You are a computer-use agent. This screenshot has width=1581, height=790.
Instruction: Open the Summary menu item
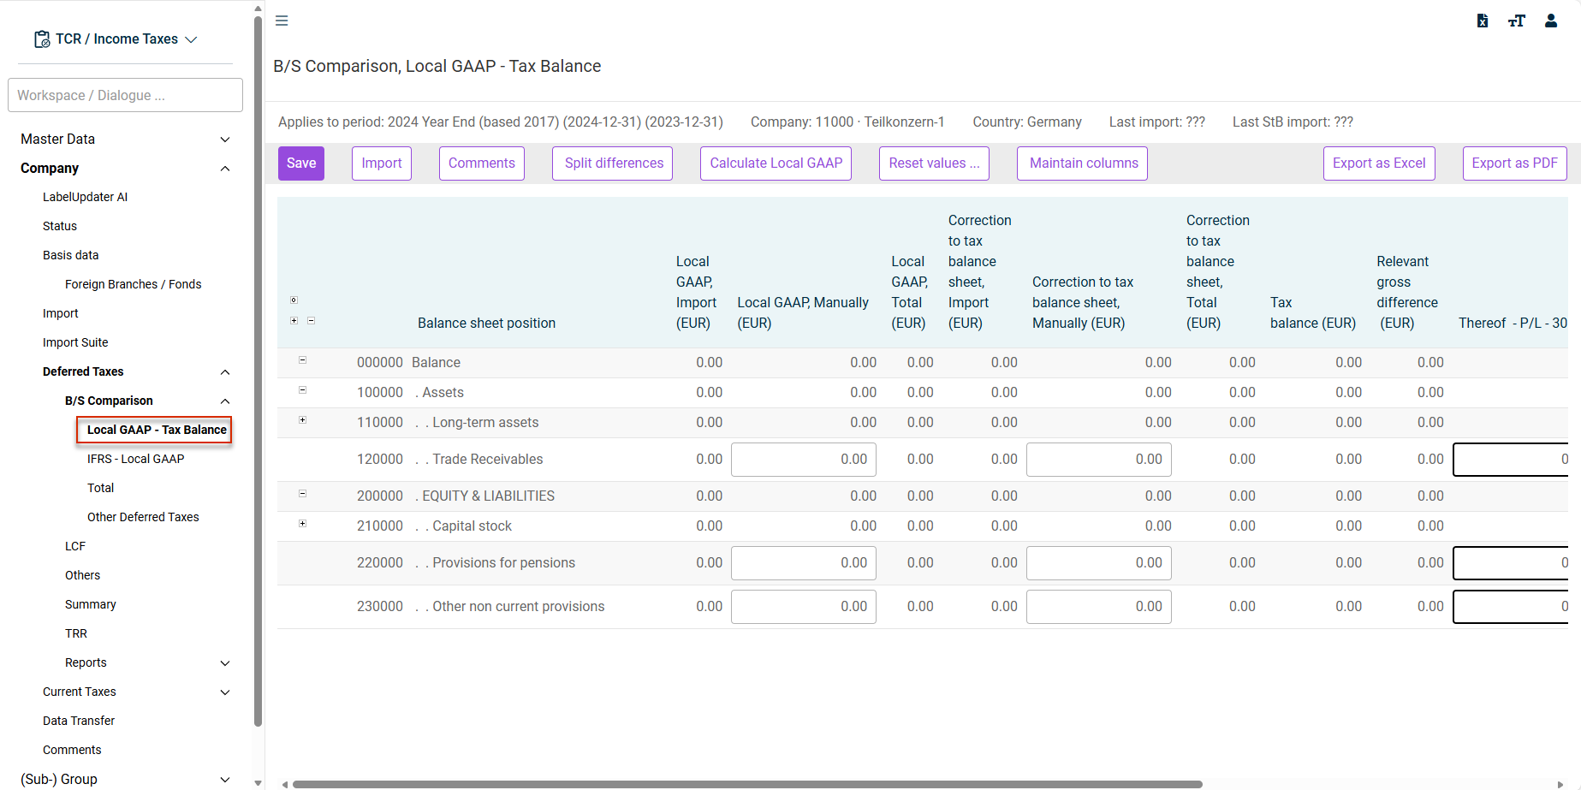tap(90, 604)
